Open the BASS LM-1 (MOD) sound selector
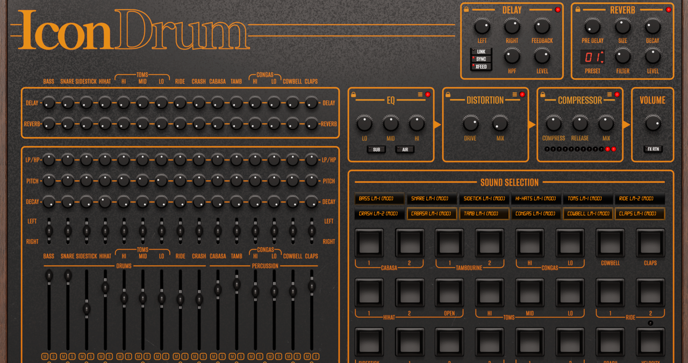The height and width of the screenshot is (363, 688). (x=379, y=198)
